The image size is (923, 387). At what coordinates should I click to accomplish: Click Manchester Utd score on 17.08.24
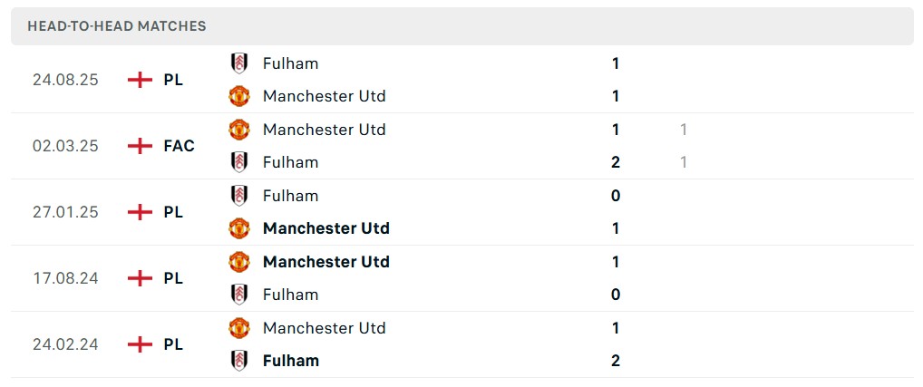[x=616, y=262]
